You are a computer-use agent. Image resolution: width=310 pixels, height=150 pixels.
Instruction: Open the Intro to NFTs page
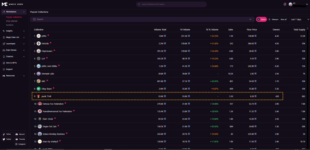coord(12,63)
